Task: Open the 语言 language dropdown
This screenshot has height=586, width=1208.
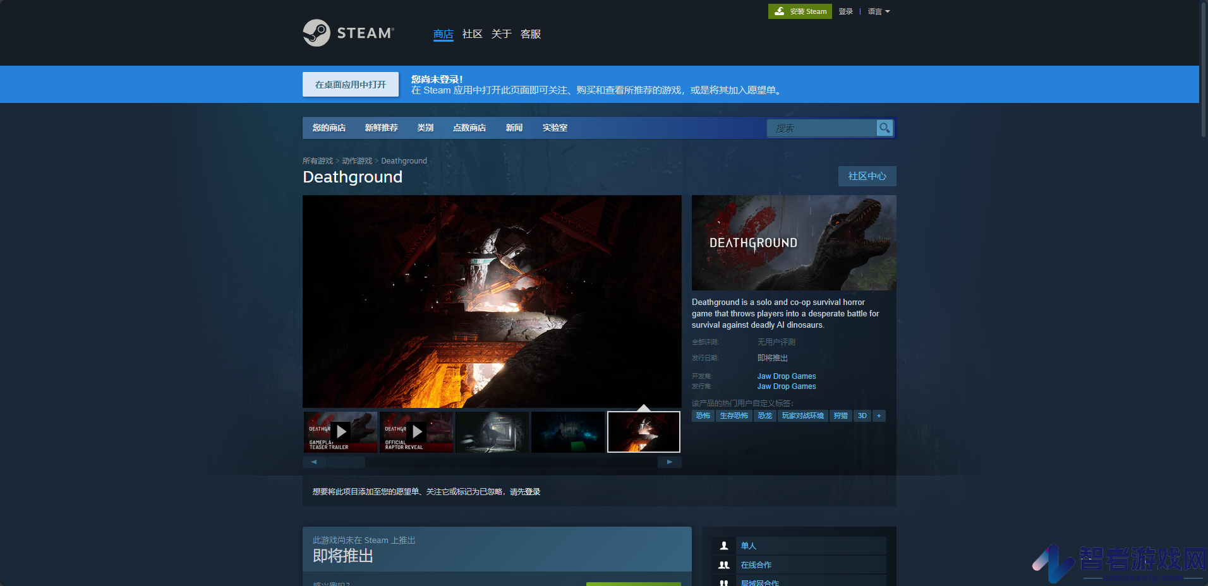Action: coord(879,11)
